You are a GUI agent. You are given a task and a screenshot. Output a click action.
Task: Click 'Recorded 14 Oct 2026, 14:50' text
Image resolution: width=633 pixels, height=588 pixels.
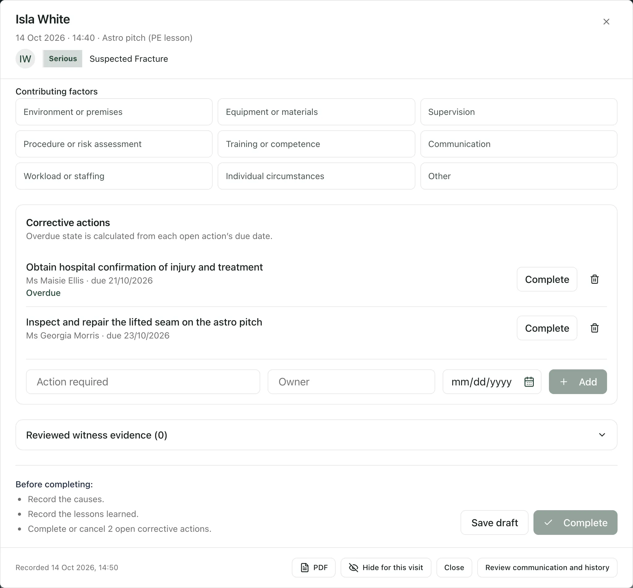pos(67,567)
